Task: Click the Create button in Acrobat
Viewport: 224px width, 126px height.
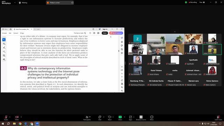Action: click(x=37, y=29)
